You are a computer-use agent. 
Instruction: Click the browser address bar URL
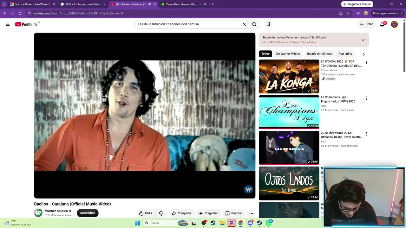pos(78,13)
